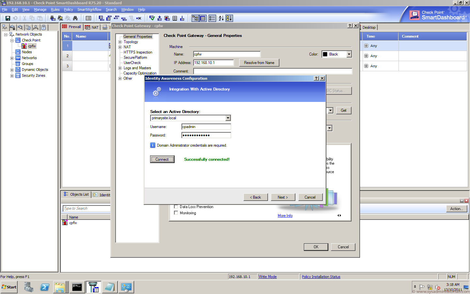Screen dimensions: 470x294
Task: Expand the Security Zones tree node
Action: click(12, 76)
